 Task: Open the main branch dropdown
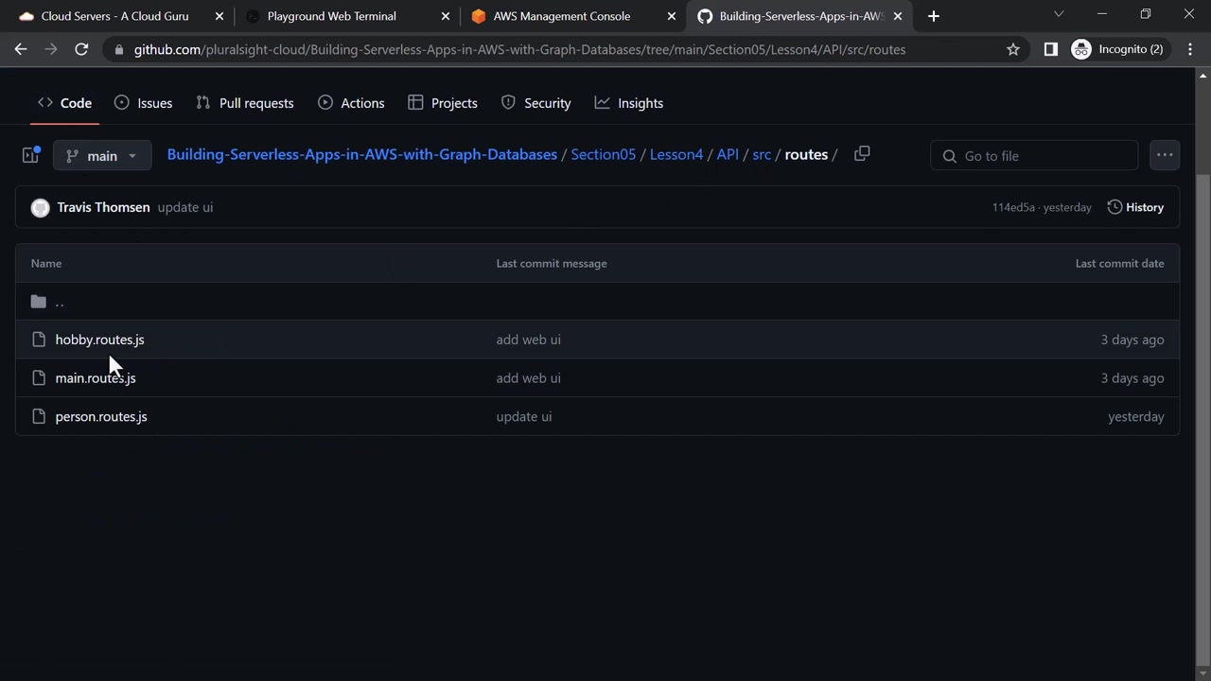coord(102,155)
